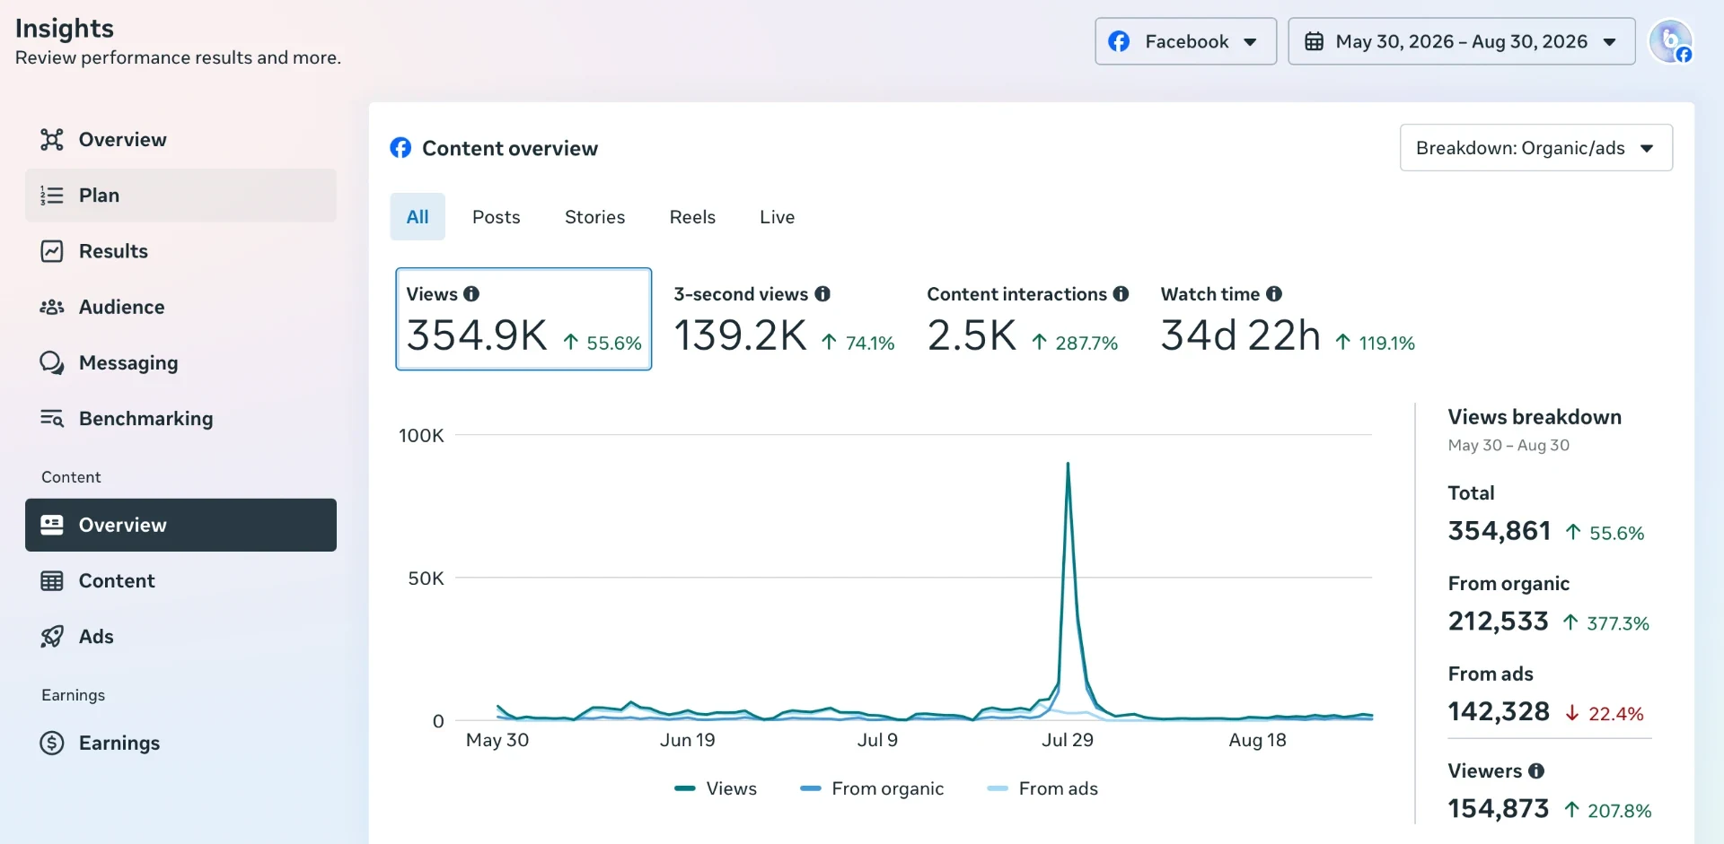Screen dimensions: 1724x844
Task: Click the Viewers info icon
Action: [1536, 770]
